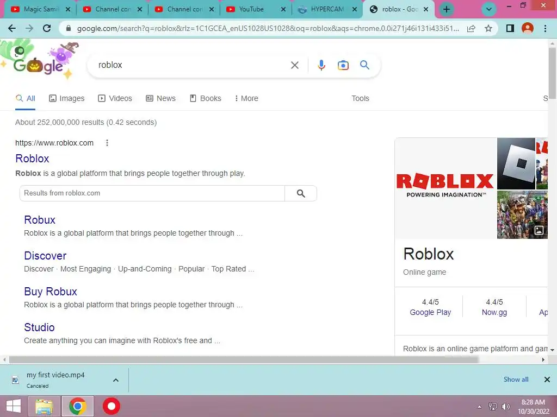Image resolution: width=557 pixels, height=417 pixels.
Task: Click the horizontal scrollbar right arrow
Action: point(543,360)
